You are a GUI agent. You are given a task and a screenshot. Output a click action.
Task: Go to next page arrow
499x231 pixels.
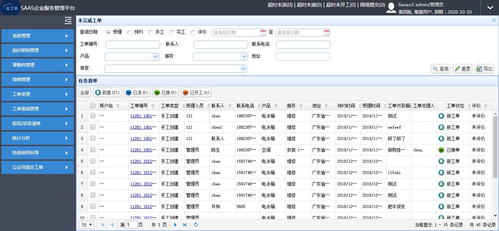pos(175,225)
